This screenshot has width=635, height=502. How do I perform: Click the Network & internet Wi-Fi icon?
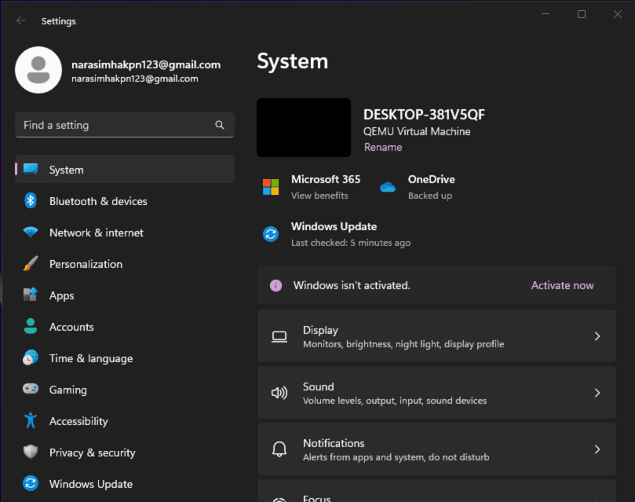31,233
